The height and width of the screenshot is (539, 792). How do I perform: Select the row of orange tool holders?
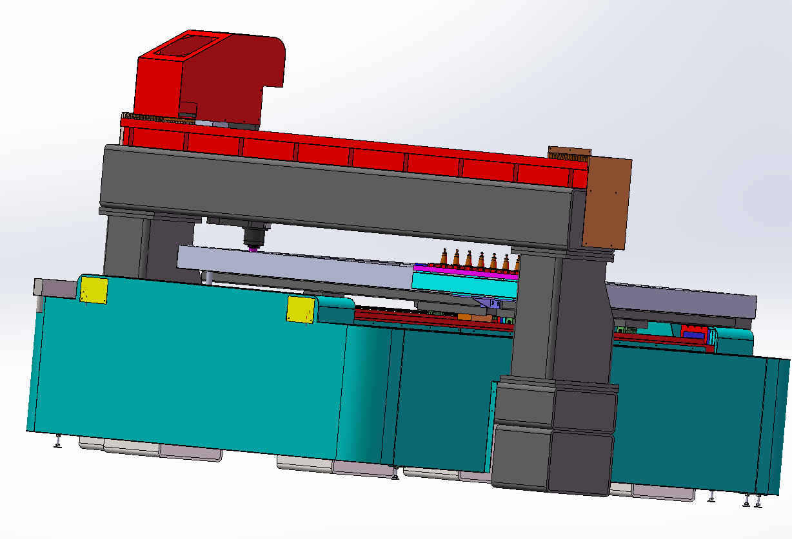pos(480,260)
